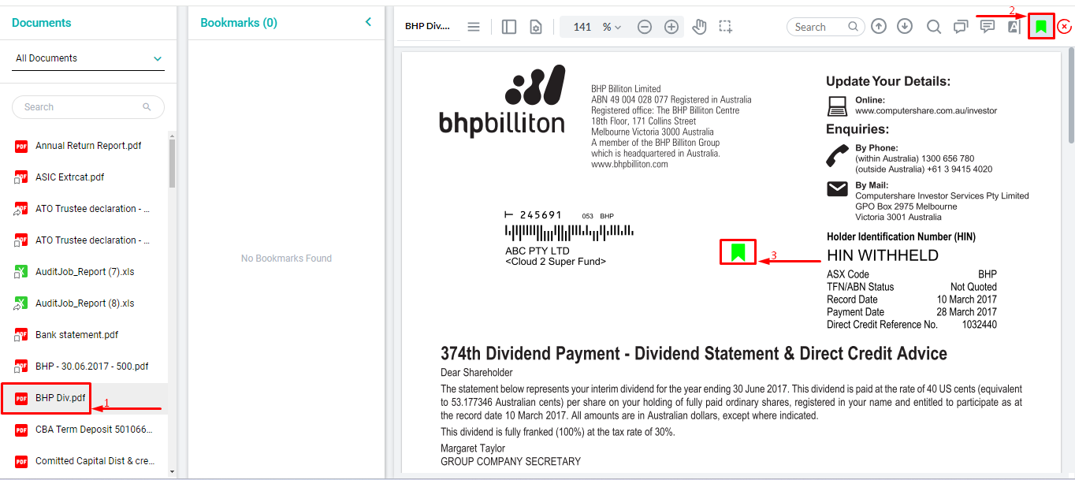Click the documents list scrollbar thumb
This screenshot has width=1075, height=480.
173,163
